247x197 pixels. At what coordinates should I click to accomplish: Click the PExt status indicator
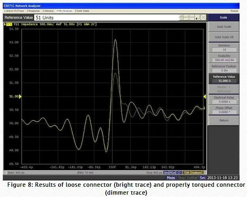click(172, 173)
